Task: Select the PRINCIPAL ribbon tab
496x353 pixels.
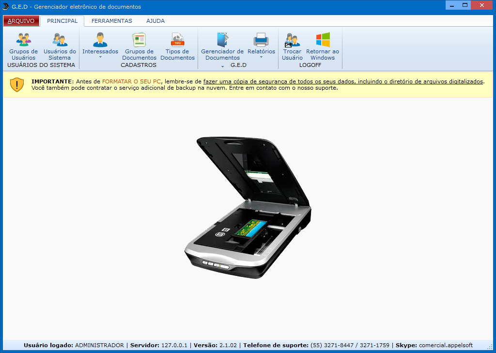Action: [x=62, y=21]
